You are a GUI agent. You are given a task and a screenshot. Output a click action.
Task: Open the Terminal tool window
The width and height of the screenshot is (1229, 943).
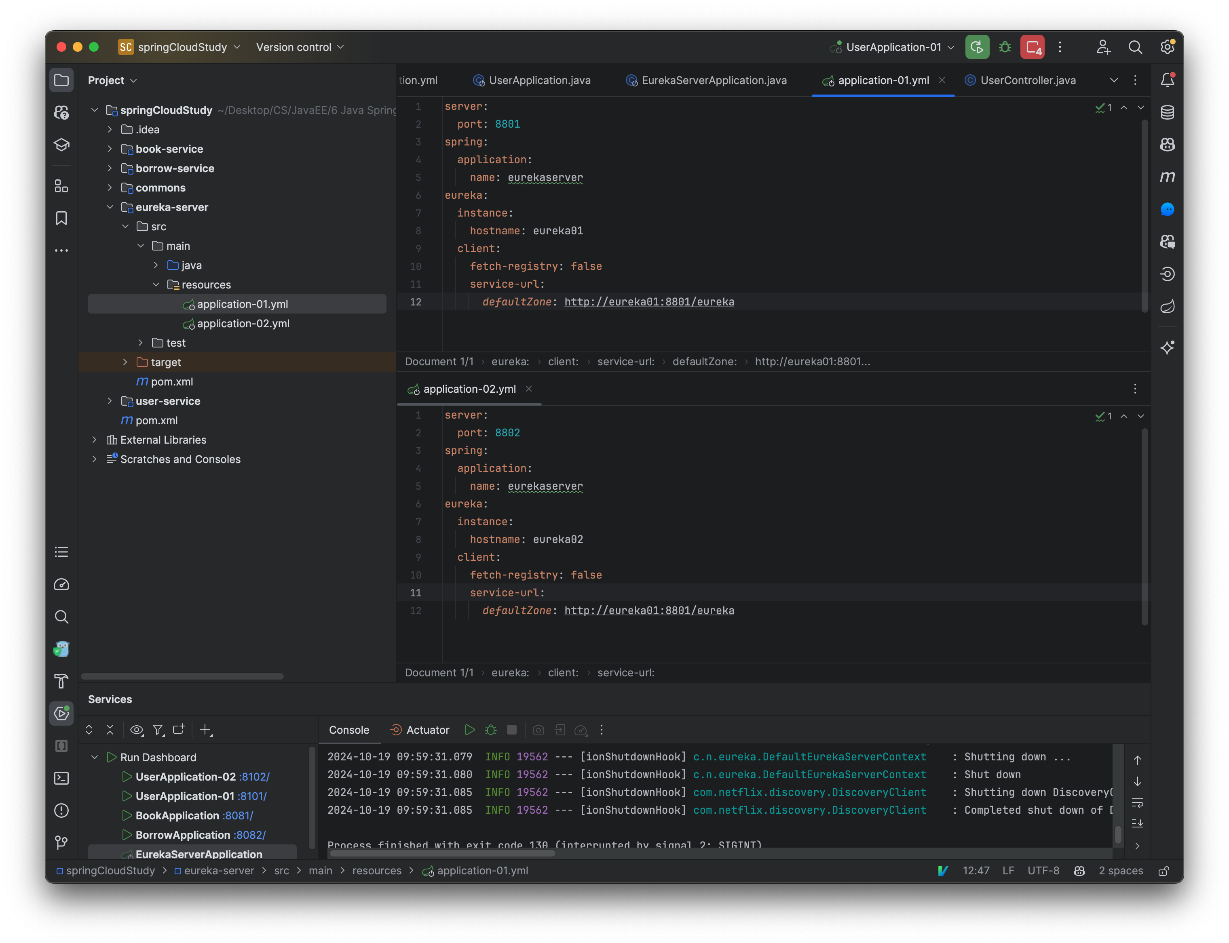coord(61,778)
